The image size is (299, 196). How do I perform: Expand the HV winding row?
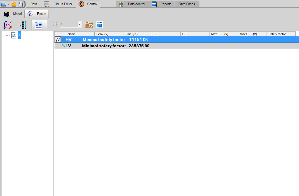63,40
